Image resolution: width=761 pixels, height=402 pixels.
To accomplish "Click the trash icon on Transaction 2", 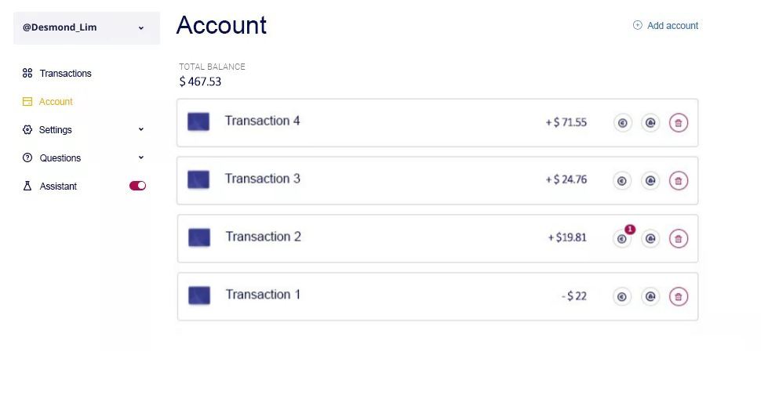I will 679,239.
